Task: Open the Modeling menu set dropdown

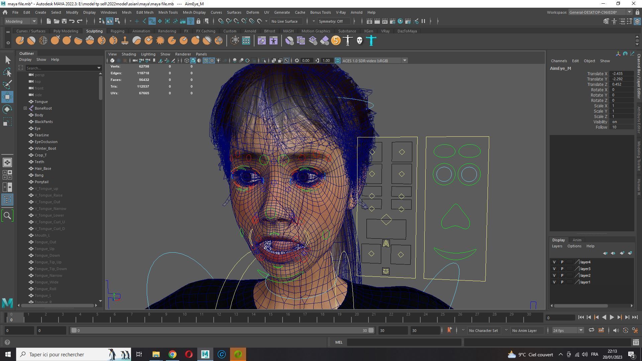Action: (x=21, y=21)
